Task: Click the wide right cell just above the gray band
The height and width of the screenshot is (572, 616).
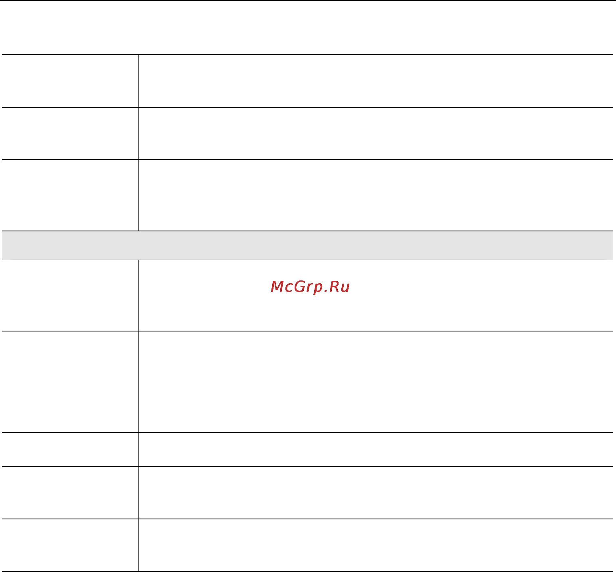Action: pos(376,195)
